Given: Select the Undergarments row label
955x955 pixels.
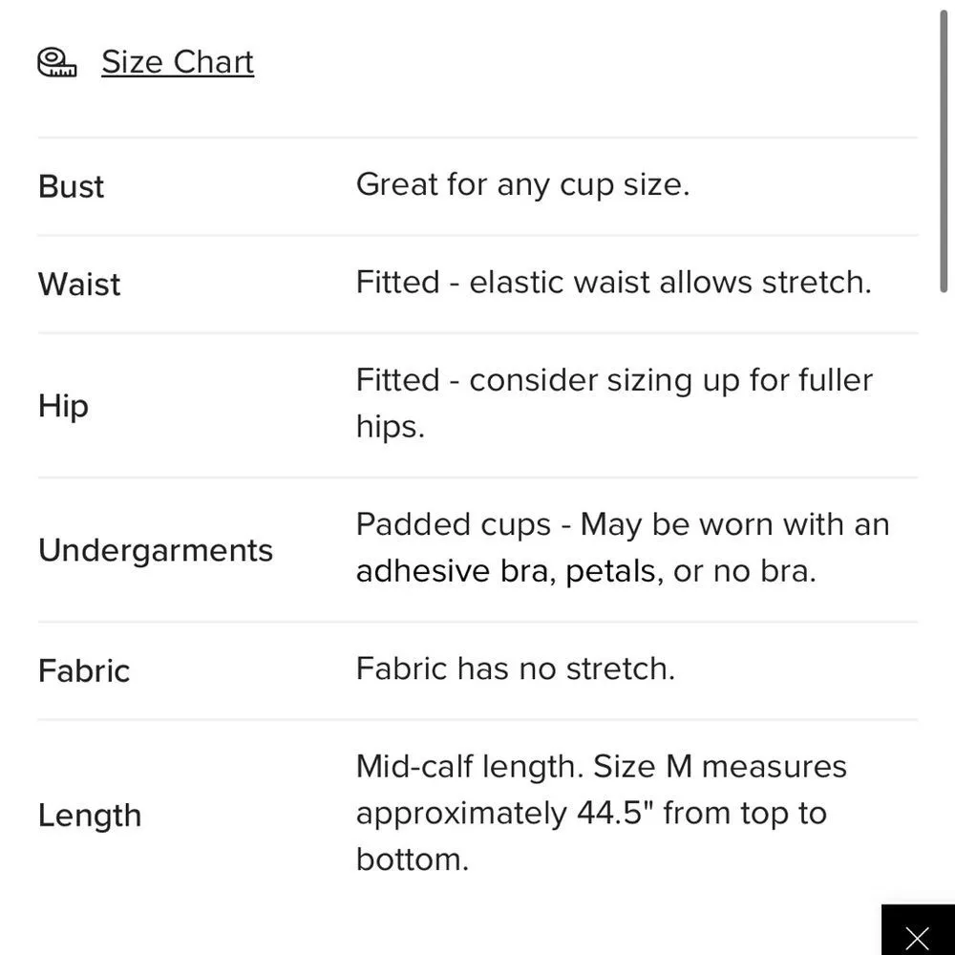Looking at the screenshot, I should pyautogui.click(x=156, y=550).
